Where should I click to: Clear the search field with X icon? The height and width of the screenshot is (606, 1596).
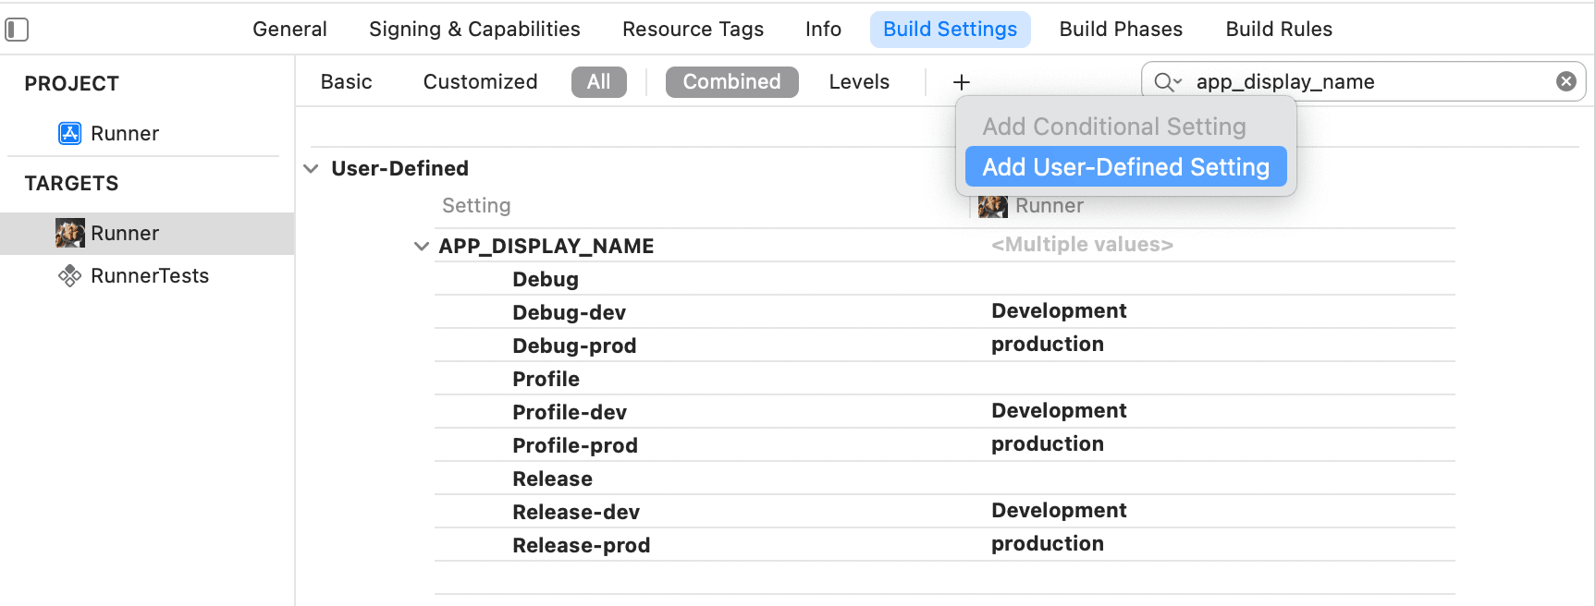pyautogui.click(x=1565, y=81)
